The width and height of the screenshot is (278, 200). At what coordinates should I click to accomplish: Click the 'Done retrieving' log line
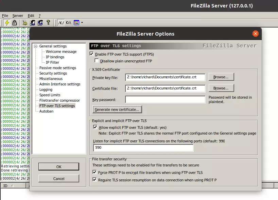tap(15, 170)
